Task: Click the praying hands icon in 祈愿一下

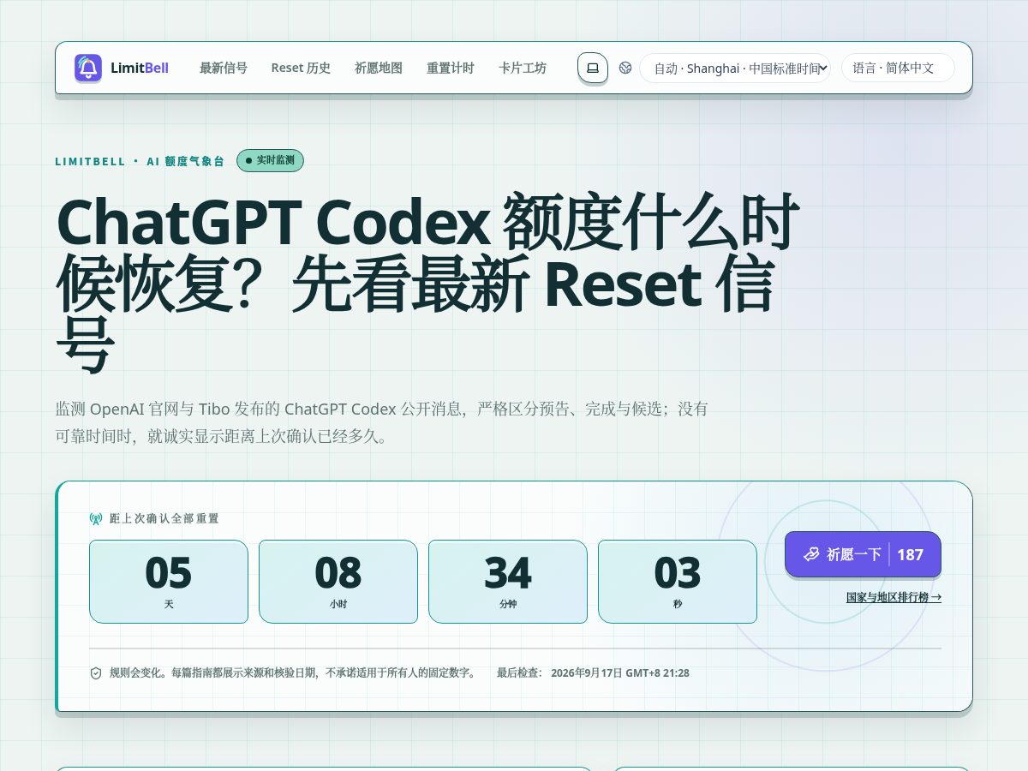Action: [811, 554]
